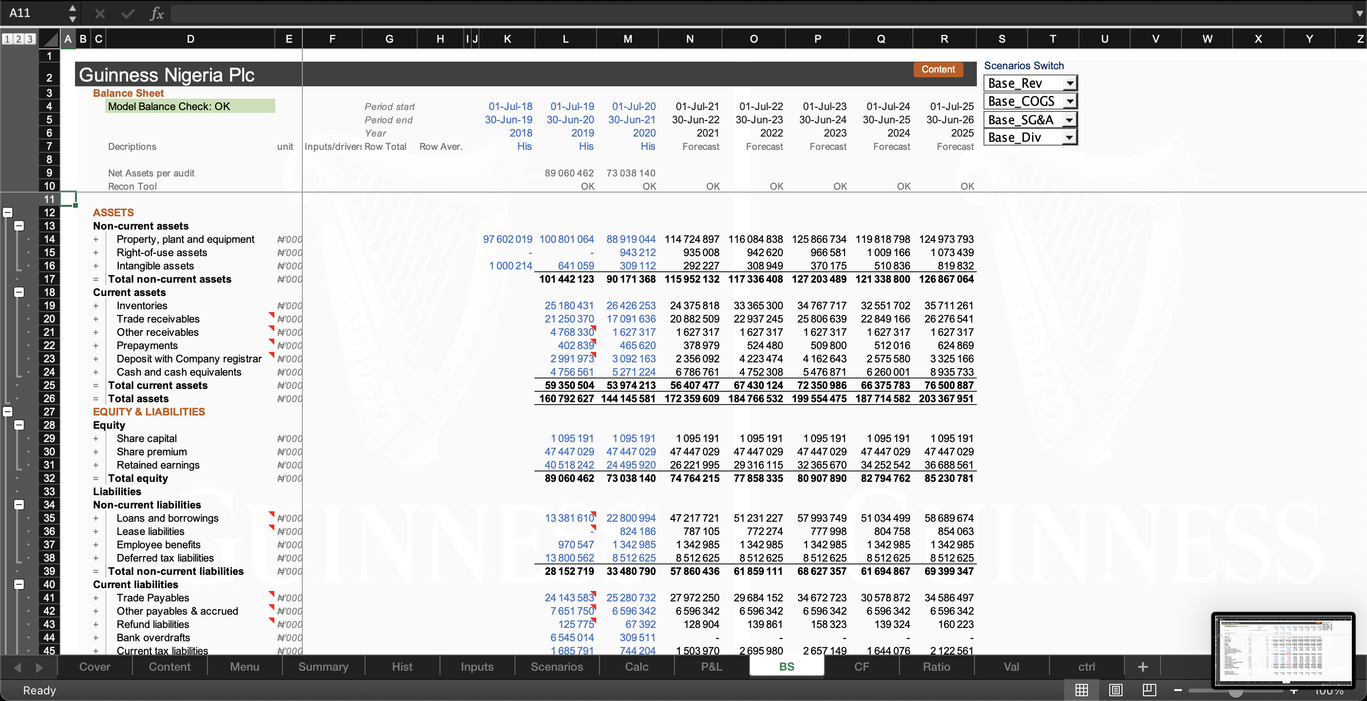Open the insert function fx icon

coord(157,13)
